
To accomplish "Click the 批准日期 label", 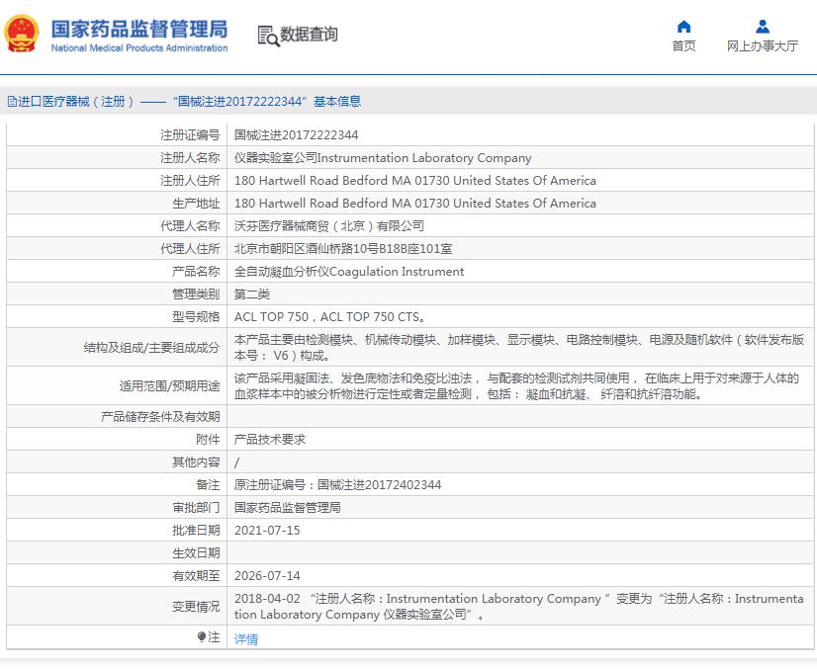I will pyautogui.click(x=196, y=531).
